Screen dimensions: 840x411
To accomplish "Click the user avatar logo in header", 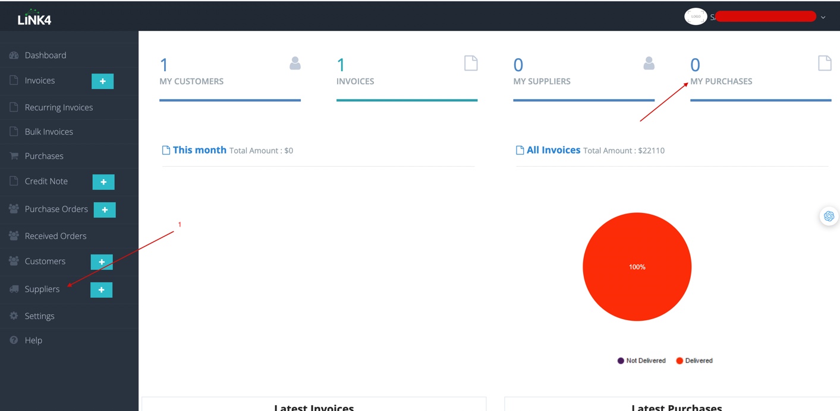I will pyautogui.click(x=696, y=17).
